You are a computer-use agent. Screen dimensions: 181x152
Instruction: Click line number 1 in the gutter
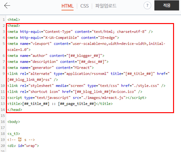[4, 20]
